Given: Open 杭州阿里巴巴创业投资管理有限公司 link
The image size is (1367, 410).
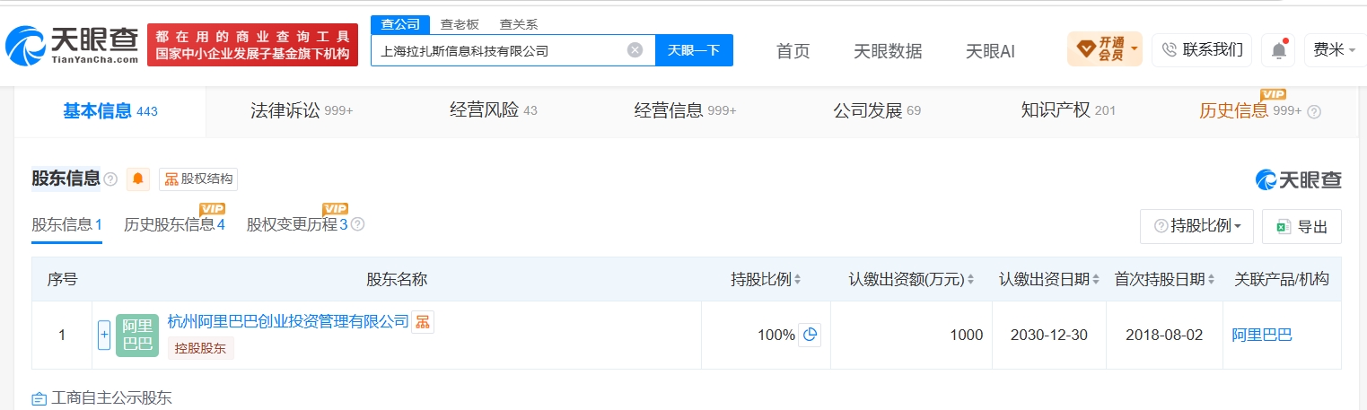Looking at the screenshot, I should [288, 321].
